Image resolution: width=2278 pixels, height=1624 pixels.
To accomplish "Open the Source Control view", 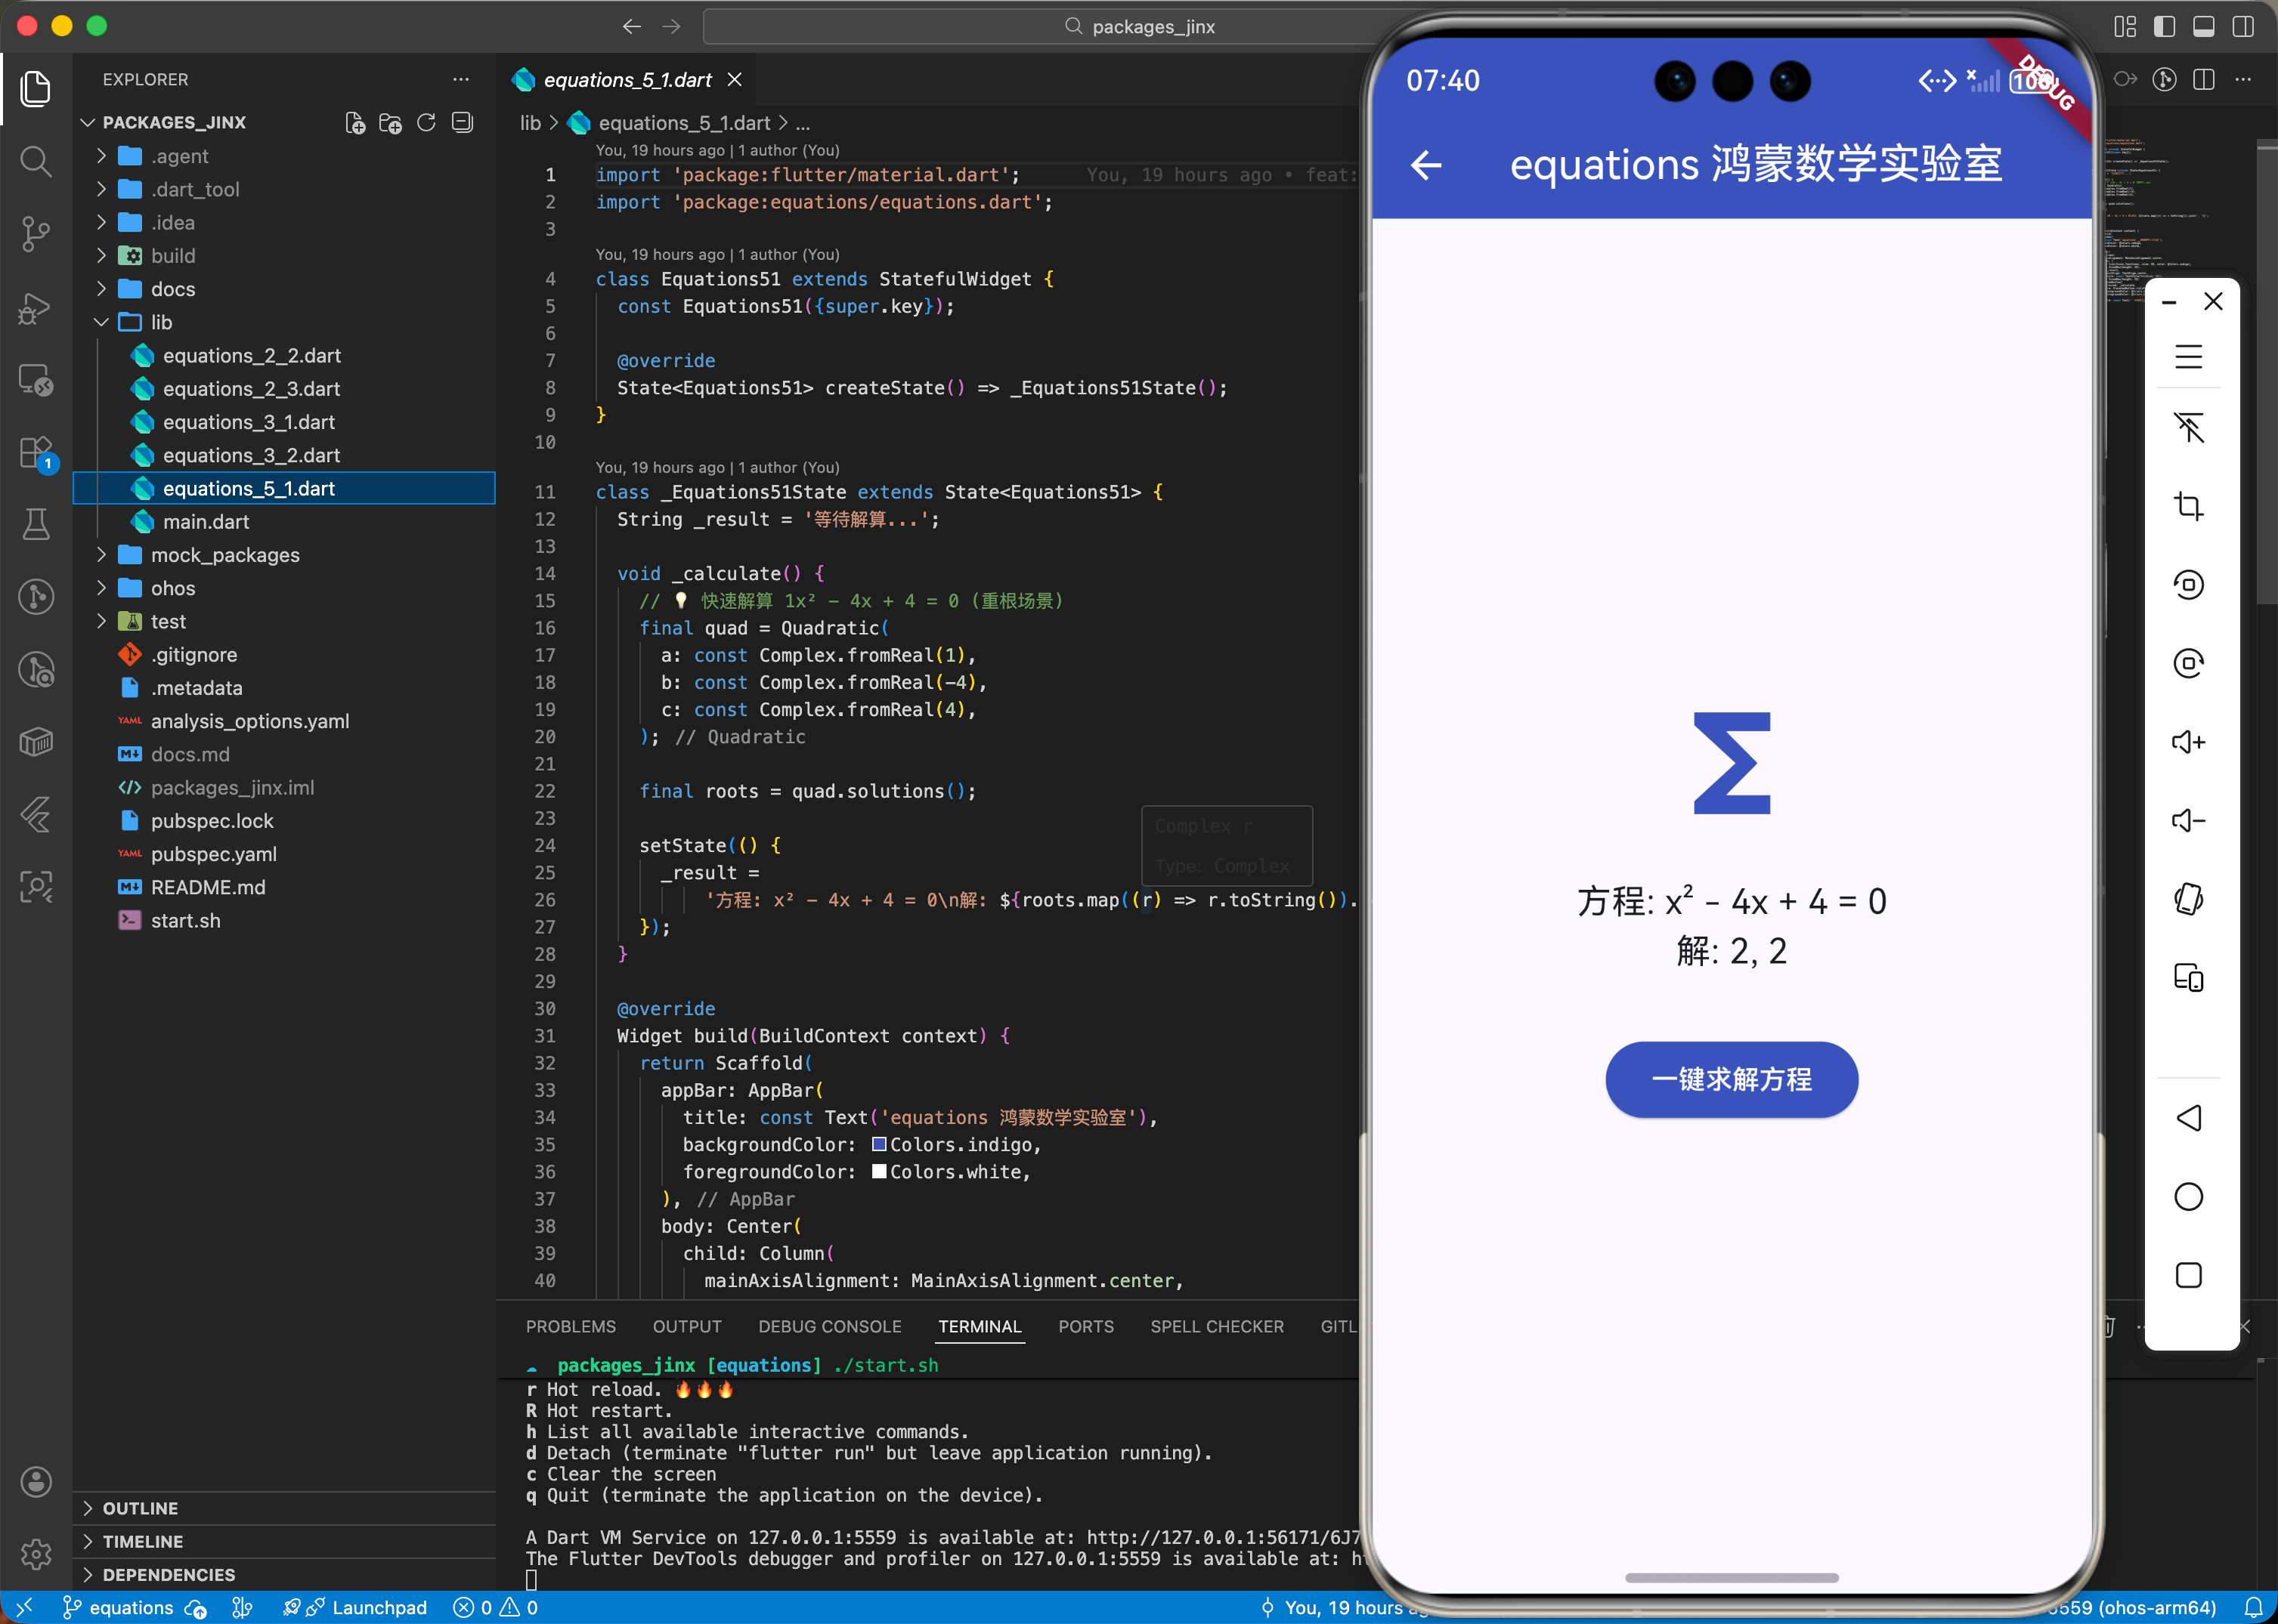I will point(36,234).
